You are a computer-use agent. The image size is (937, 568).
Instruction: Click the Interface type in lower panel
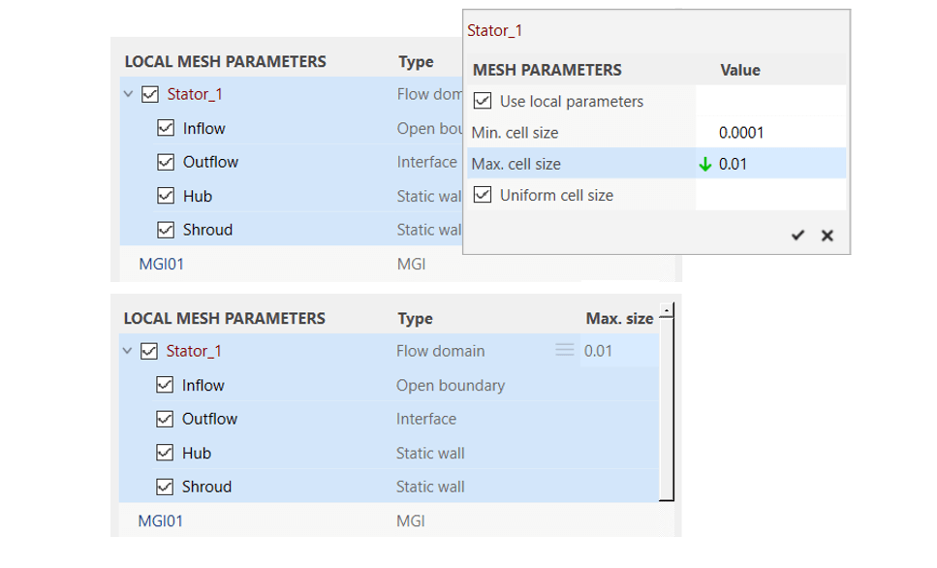pos(426,419)
